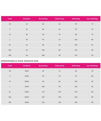The image size is (101, 121).
Task: Select the 48/50 cell in the men's table
Action: coord(27,81)
